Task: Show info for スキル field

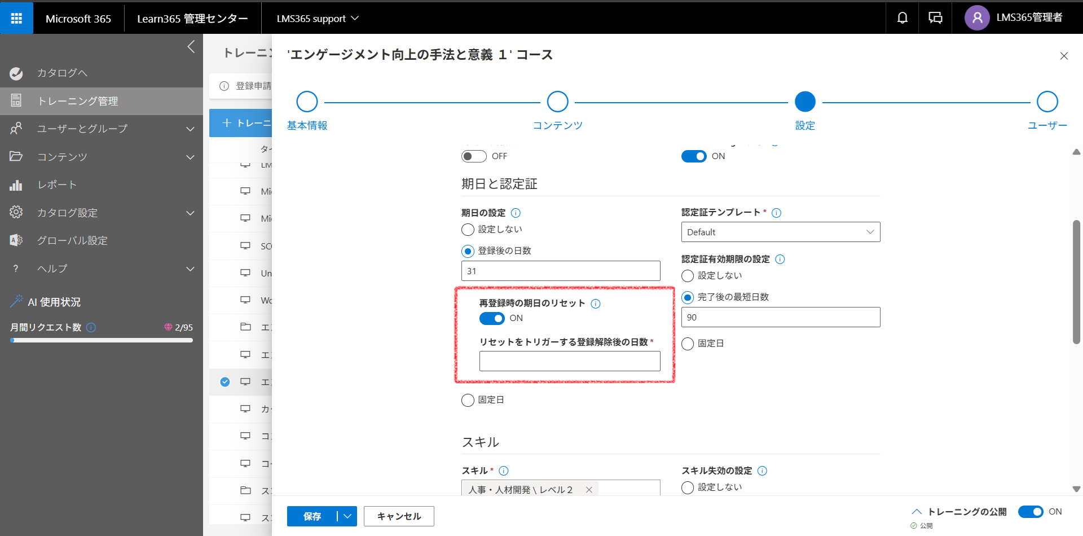Action: (504, 471)
